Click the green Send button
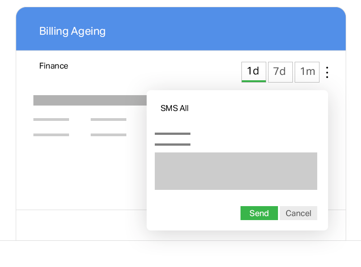The height and width of the screenshot is (267, 361). [259, 213]
